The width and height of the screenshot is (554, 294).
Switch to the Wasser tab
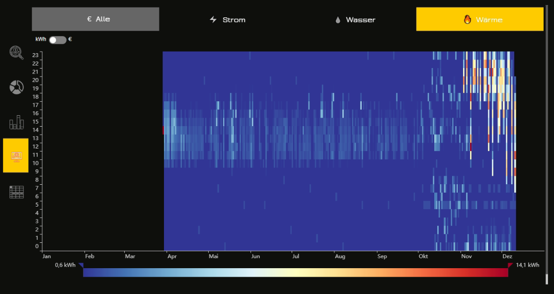tap(354, 19)
